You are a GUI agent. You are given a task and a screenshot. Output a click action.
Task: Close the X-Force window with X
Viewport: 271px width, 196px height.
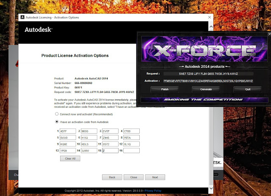pos(269,34)
